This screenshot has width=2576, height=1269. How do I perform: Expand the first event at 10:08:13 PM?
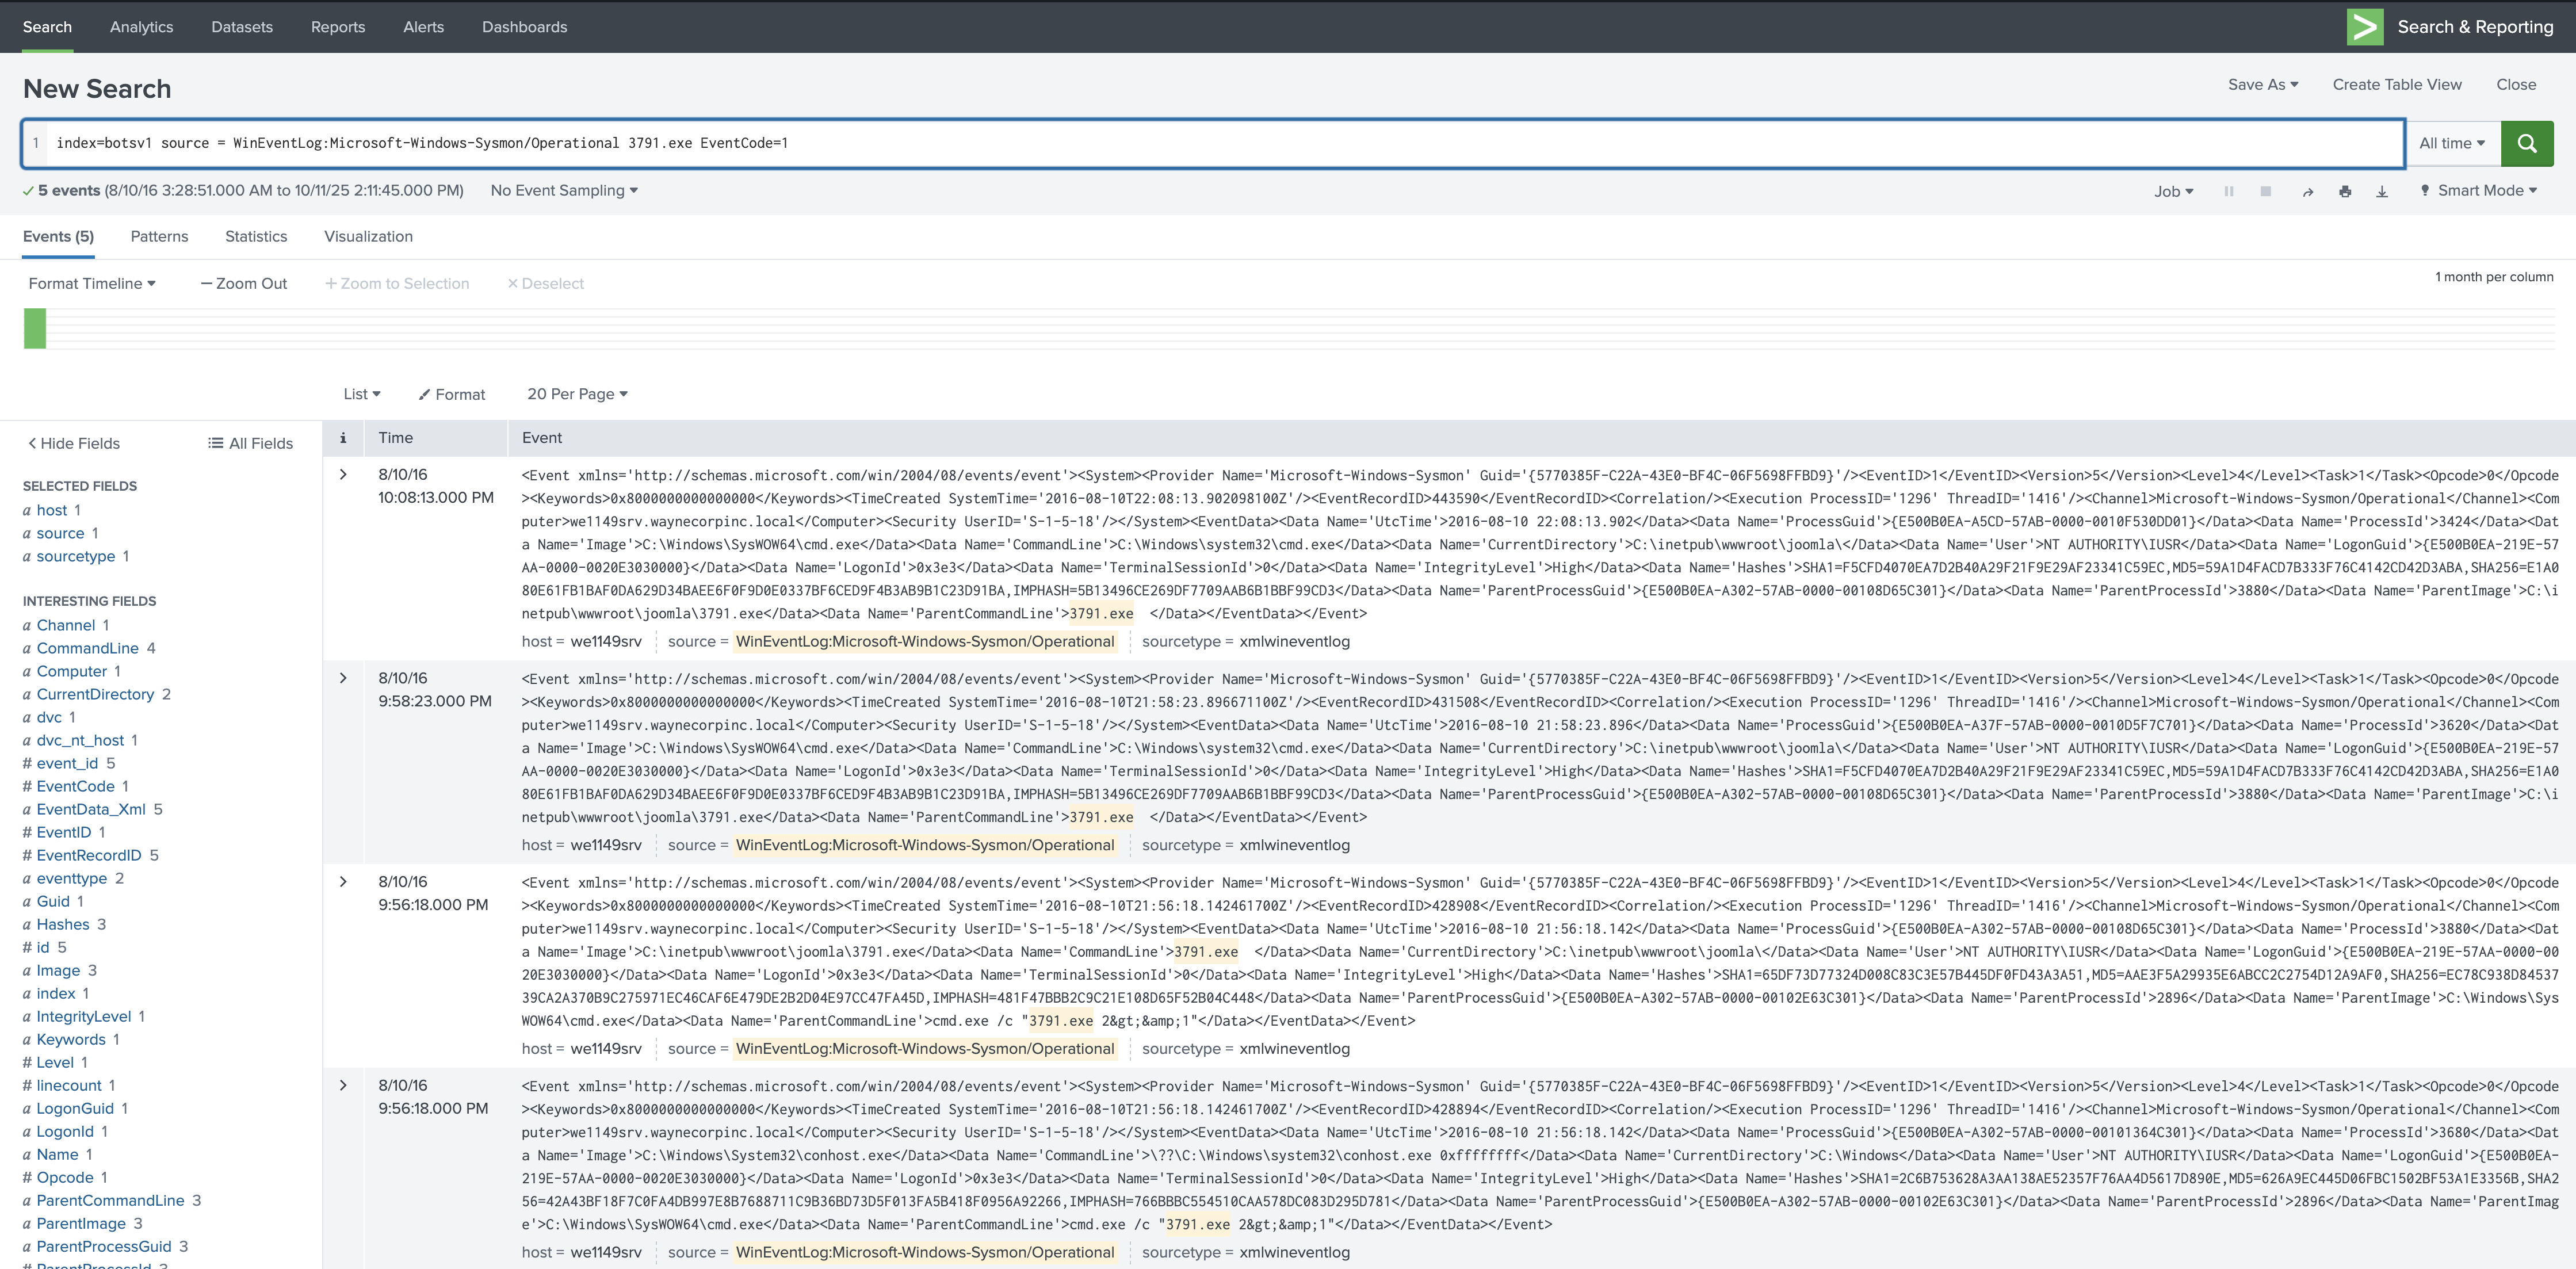(343, 474)
